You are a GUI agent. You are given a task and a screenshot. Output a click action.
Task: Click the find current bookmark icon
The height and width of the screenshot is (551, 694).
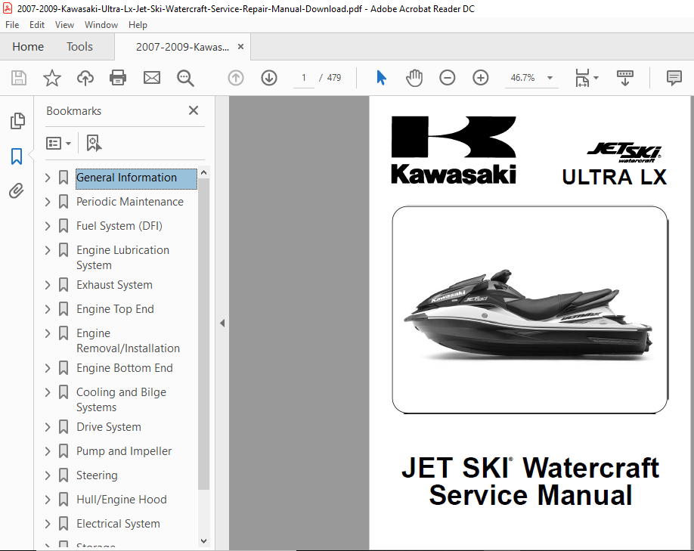(94, 144)
